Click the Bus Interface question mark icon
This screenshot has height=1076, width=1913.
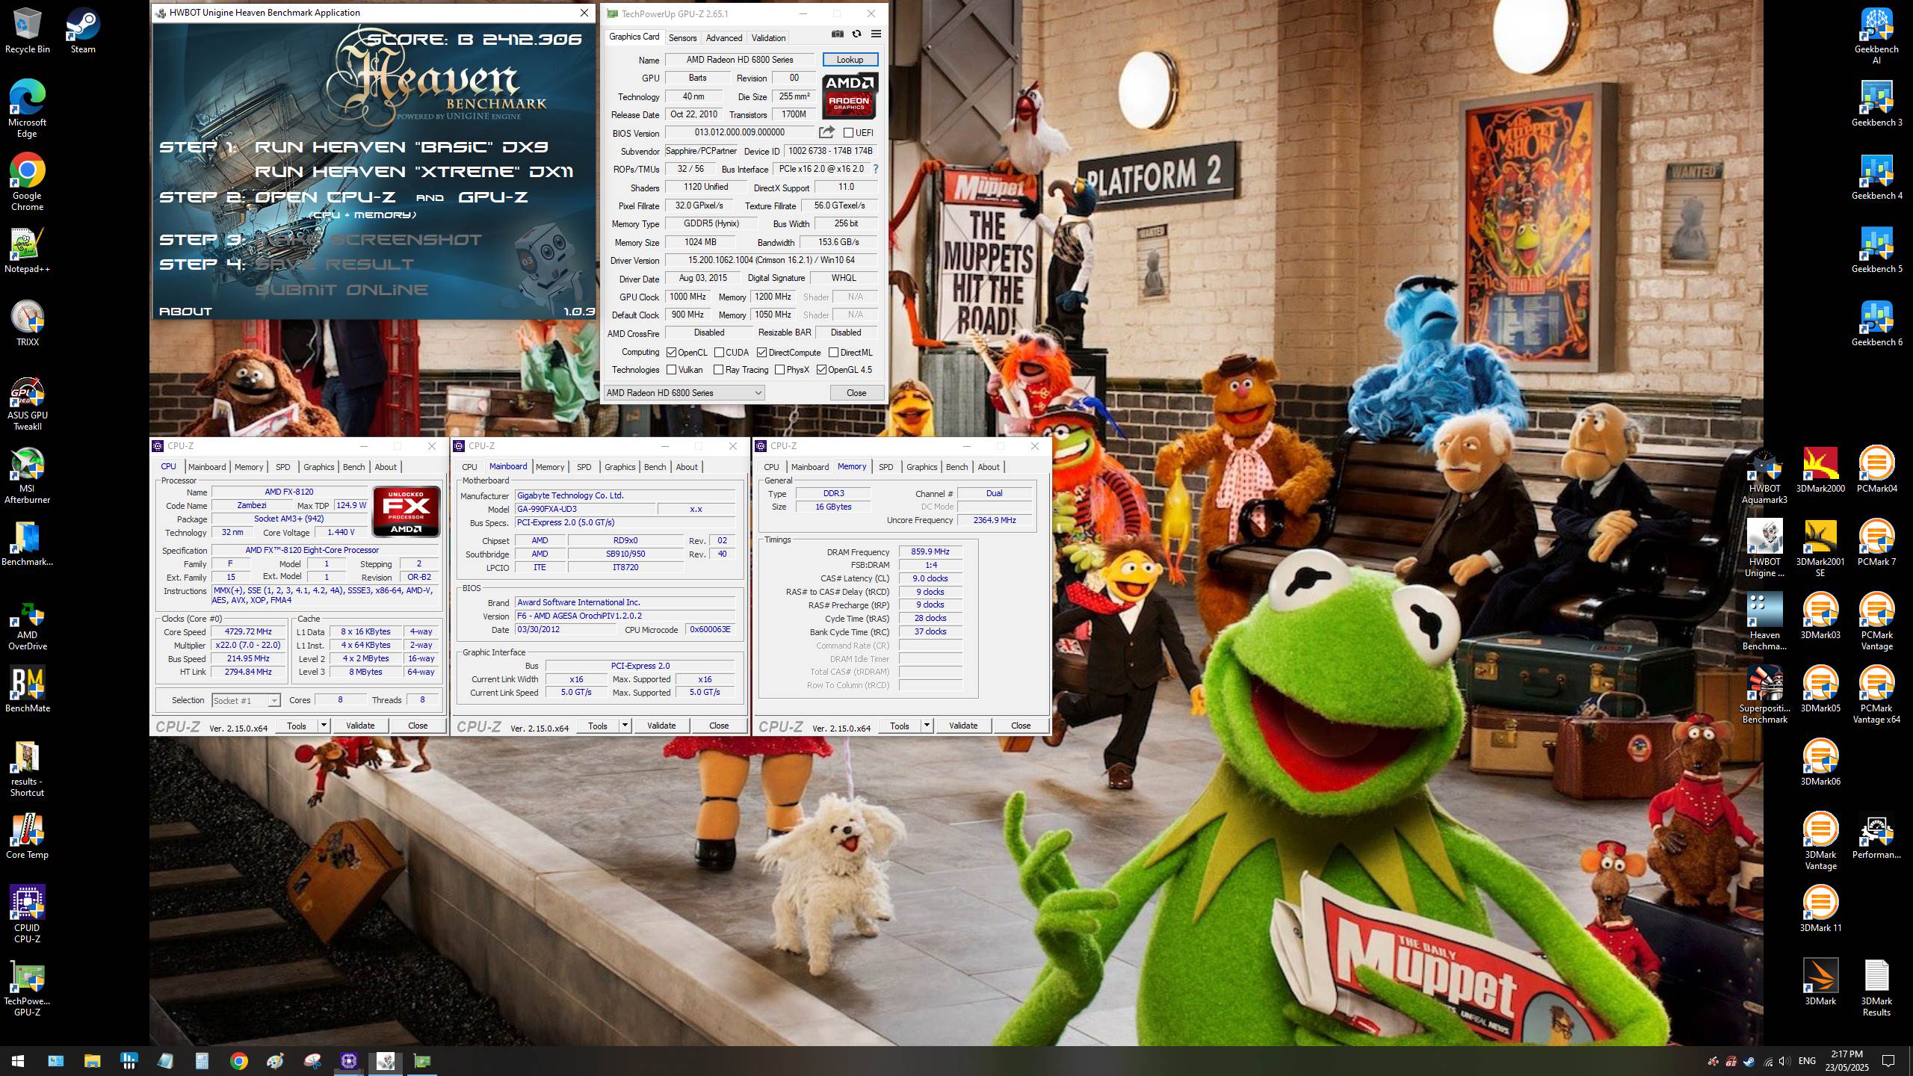click(x=876, y=169)
